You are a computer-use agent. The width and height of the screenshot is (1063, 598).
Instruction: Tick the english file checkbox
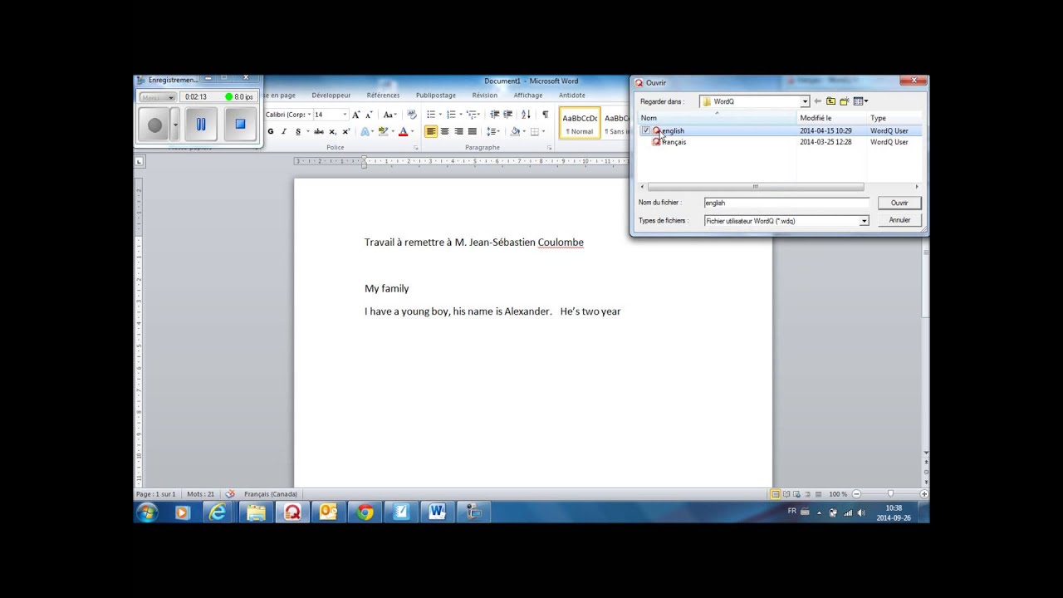[x=645, y=131]
